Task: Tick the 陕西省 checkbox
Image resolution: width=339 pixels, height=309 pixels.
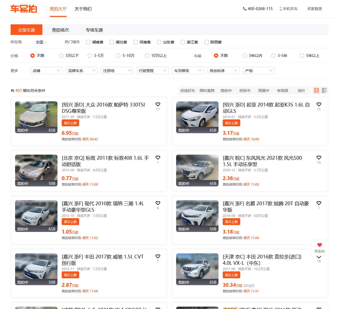Action: pyautogui.click(x=207, y=42)
